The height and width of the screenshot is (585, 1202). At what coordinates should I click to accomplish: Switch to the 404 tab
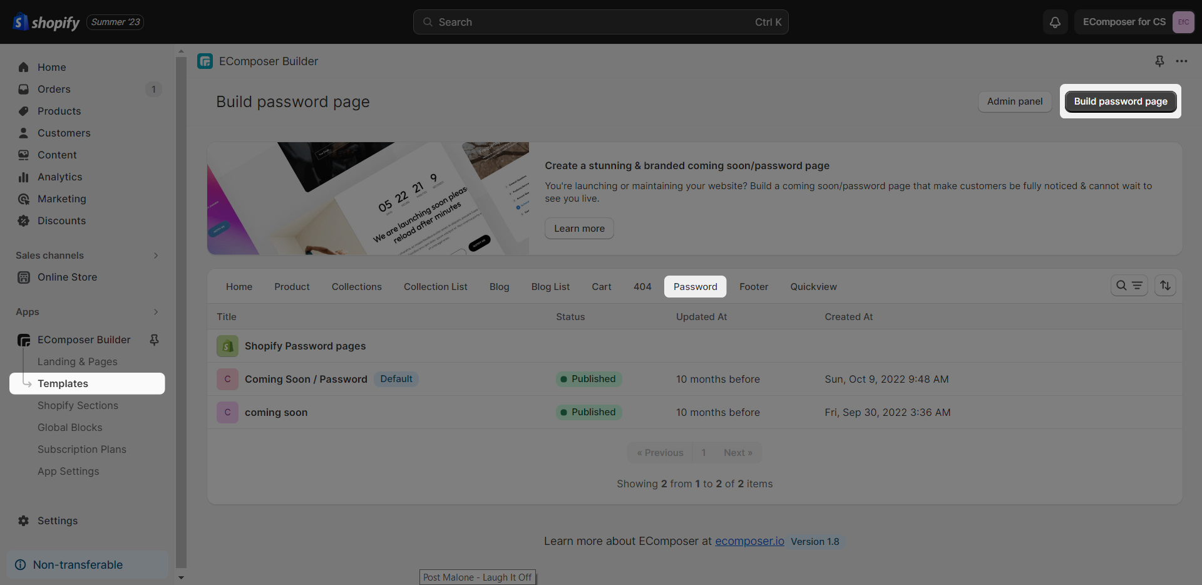642,287
